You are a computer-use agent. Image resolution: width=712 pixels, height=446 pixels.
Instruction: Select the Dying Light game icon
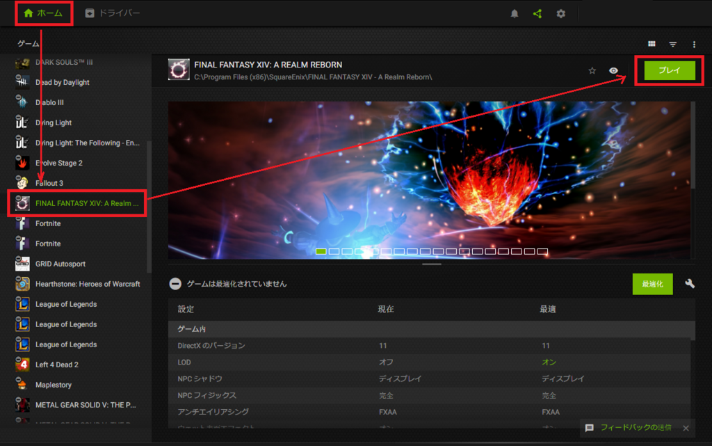[x=22, y=122]
